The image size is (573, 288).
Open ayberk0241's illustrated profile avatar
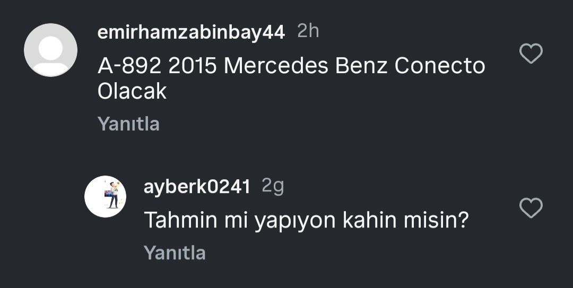coord(105,197)
